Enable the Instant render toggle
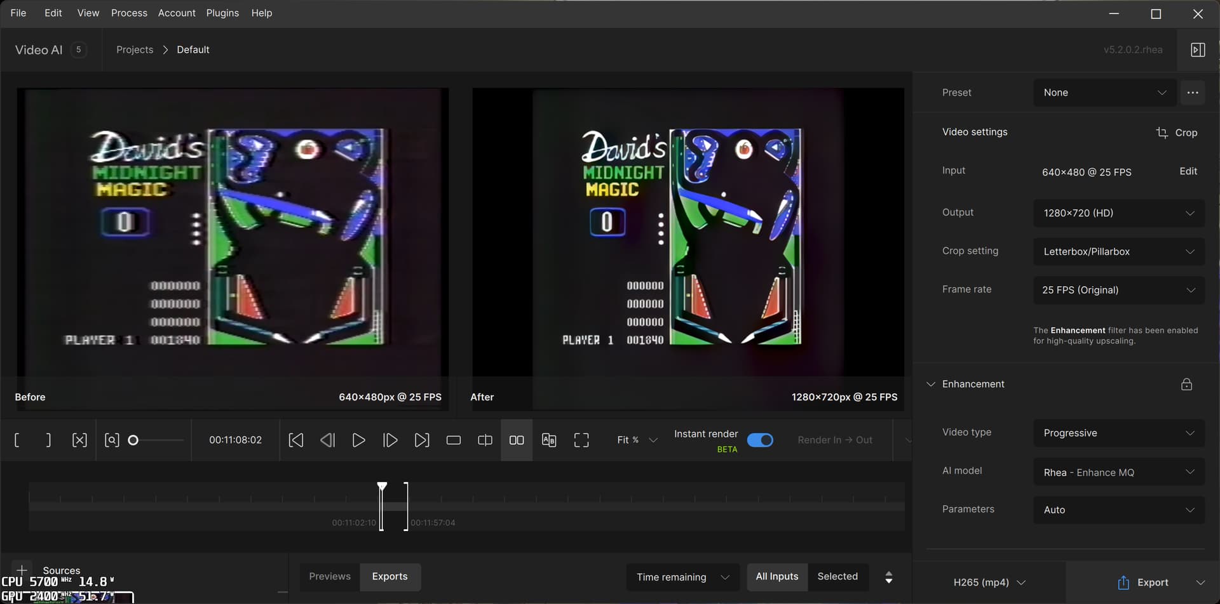 click(761, 439)
